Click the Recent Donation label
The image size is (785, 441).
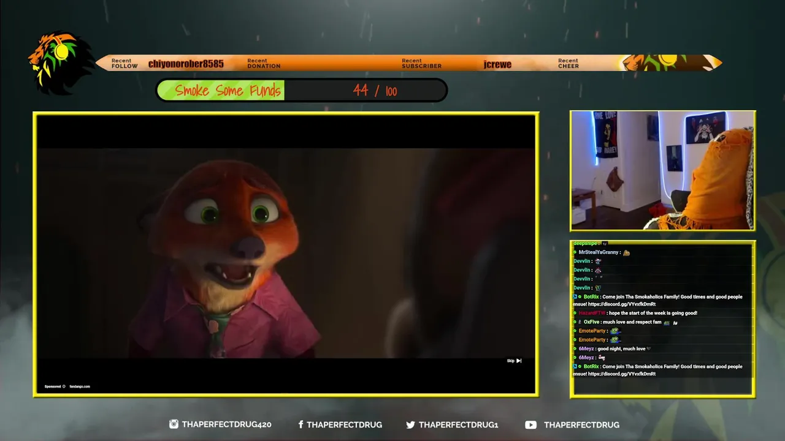click(264, 64)
